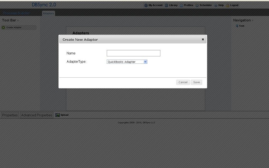This screenshot has height=168, width=269.
Task: Click the Help icon
Action: tap(216, 5)
